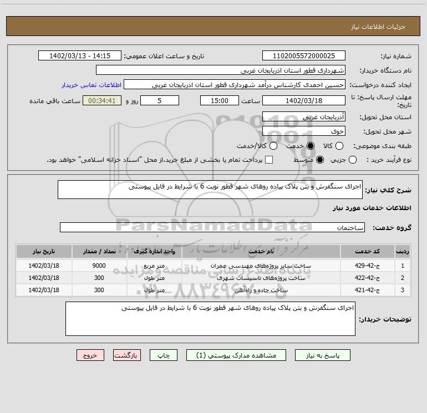This screenshot has width=427, height=413.
Task: Click the response deadline date 1402/03/18 field
Action: [304, 100]
